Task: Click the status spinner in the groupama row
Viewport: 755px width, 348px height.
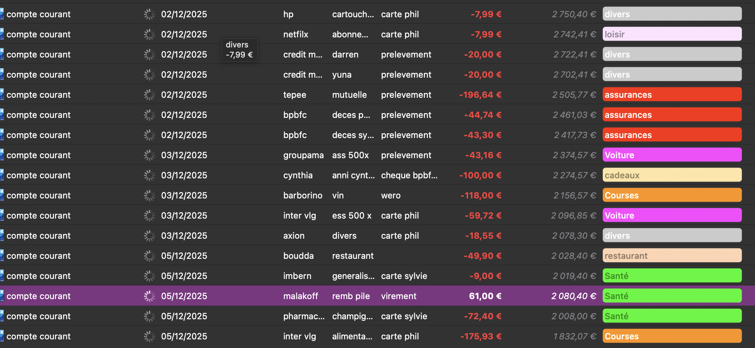Action: click(x=149, y=155)
